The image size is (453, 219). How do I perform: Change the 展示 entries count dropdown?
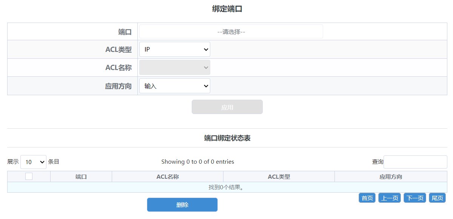pyautogui.click(x=33, y=162)
